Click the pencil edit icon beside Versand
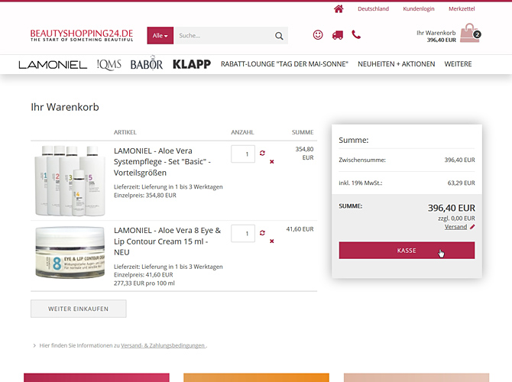This screenshot has width=512, height=382. pos(472,227)
